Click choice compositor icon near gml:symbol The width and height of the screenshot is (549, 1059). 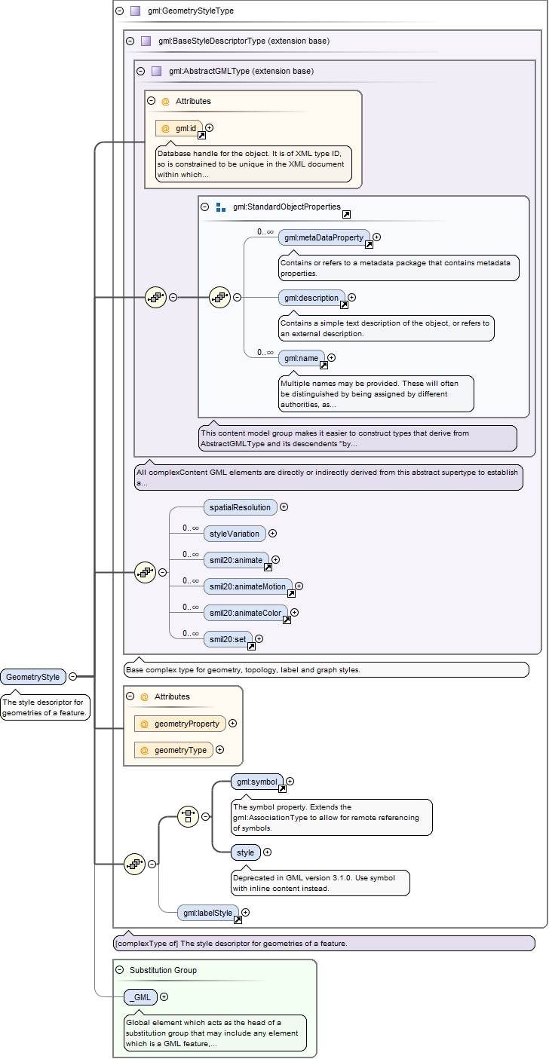188,816
